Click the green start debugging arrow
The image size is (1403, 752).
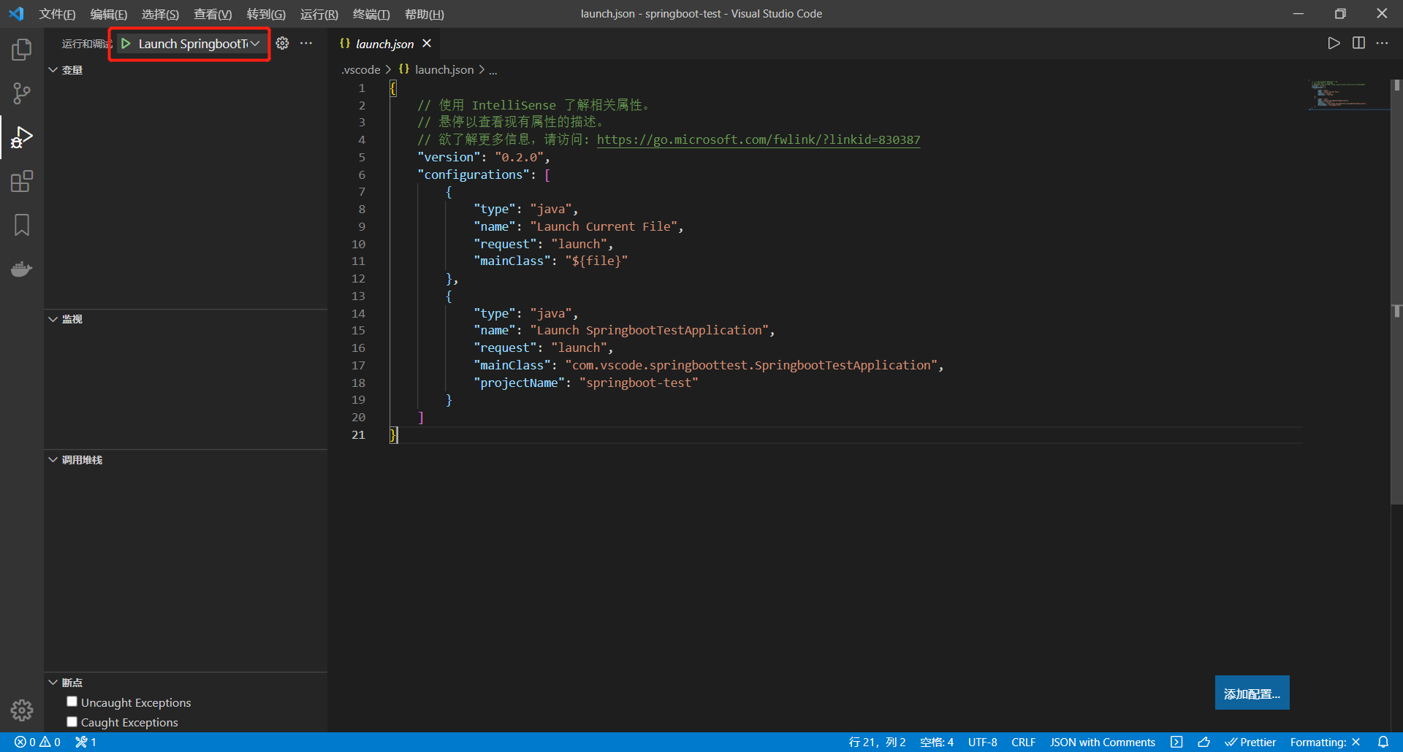126,44
